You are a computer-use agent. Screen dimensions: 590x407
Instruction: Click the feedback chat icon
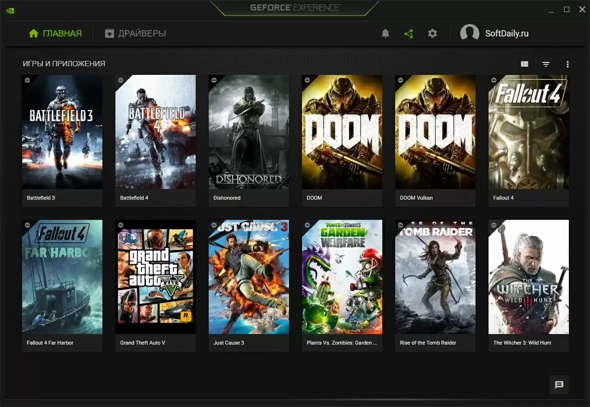[x=559, y=384]
